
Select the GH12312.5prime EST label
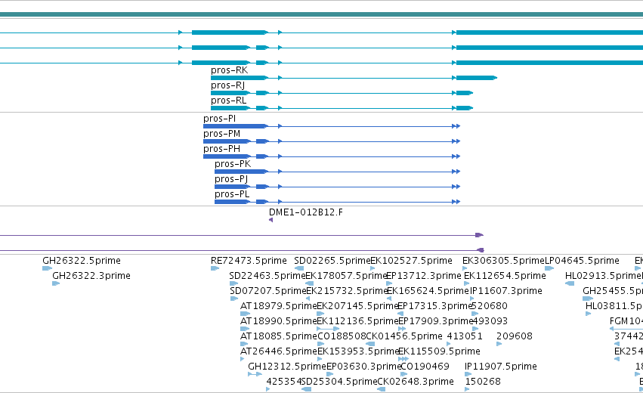pos(287,367)
